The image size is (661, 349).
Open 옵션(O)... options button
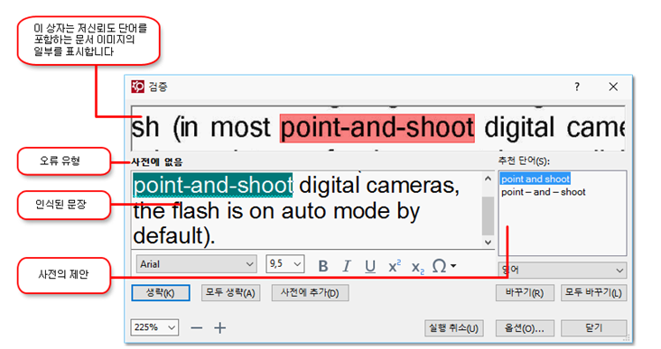(525, 328)
